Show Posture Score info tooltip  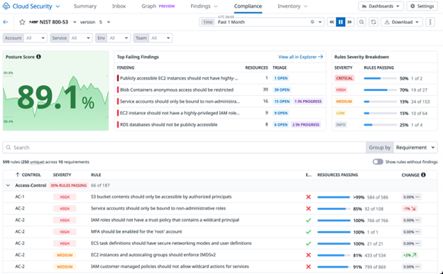[39, 57]
